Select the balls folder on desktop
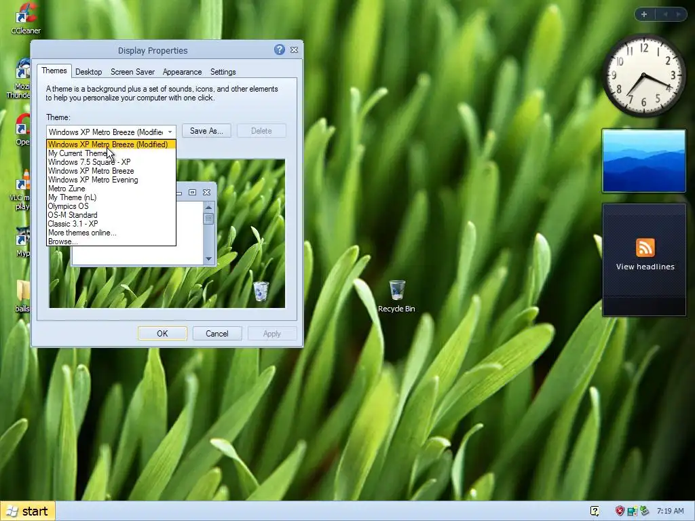 (22, 296)
